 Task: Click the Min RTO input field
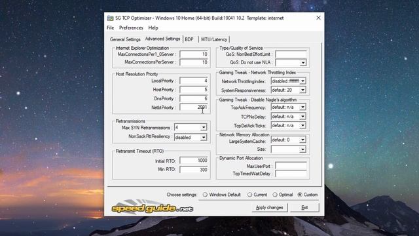click(x=194, y=170)
